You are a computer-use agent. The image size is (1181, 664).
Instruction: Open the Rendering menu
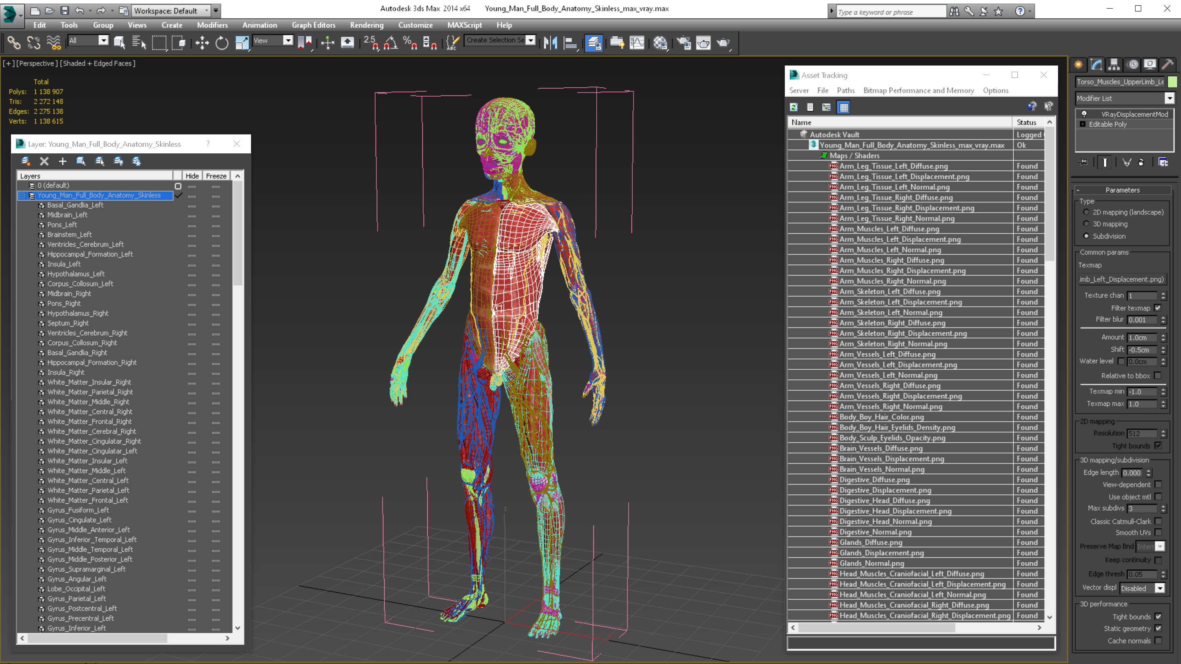366,25
